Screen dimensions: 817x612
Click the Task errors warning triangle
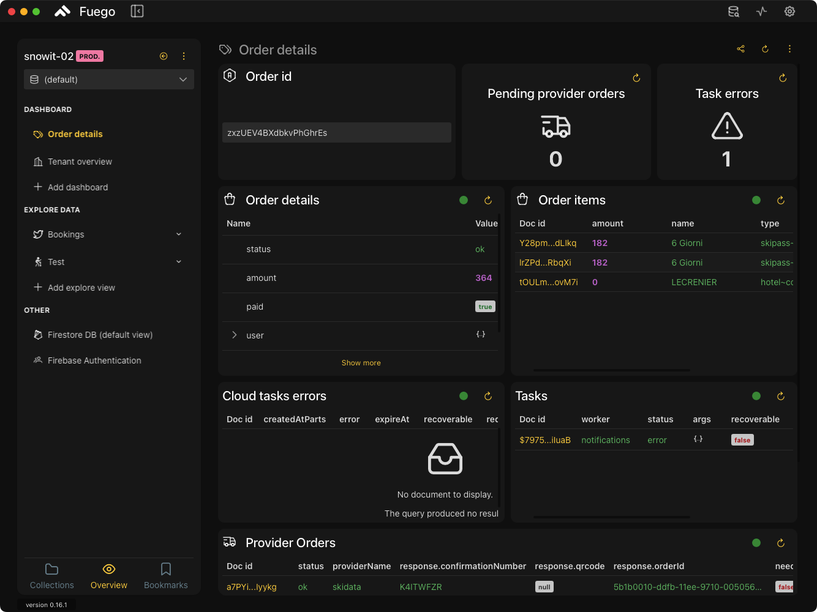727,126
